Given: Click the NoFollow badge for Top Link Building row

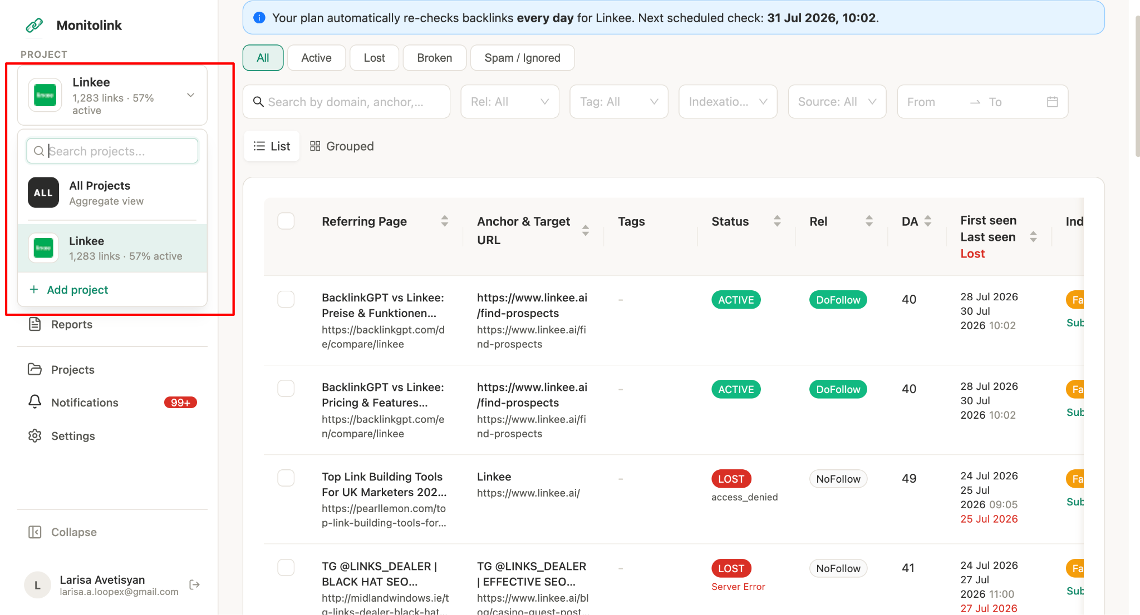Looking at the screenshot, I should (x=838, y=479).
